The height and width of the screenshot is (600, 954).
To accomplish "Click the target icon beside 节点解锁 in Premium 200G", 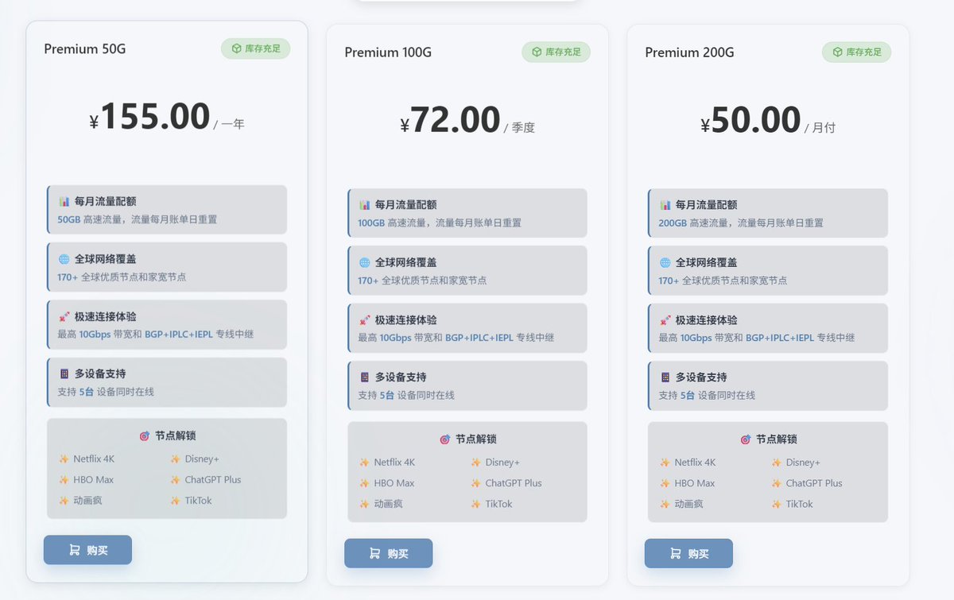I will click(746, 439).
